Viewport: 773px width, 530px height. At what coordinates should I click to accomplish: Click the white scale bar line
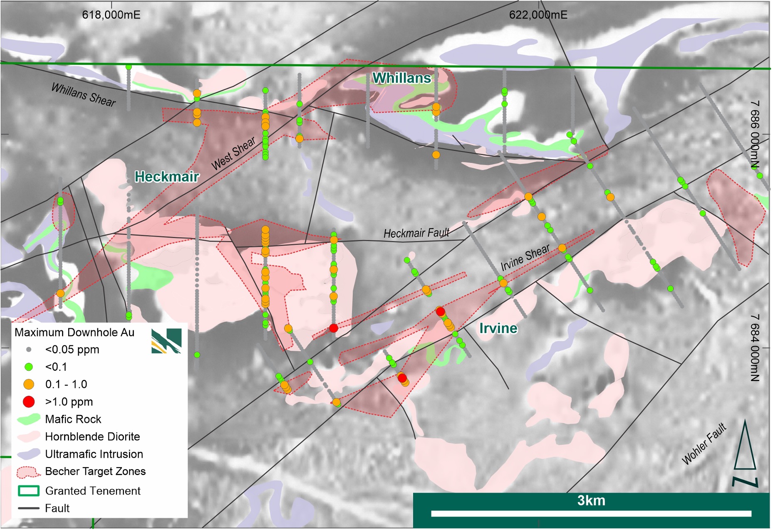(x=591, y=514)
